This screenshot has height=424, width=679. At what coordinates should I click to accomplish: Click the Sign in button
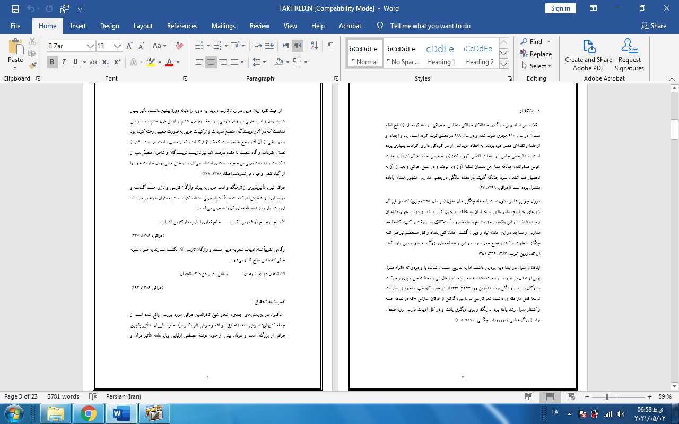(560, 8)
